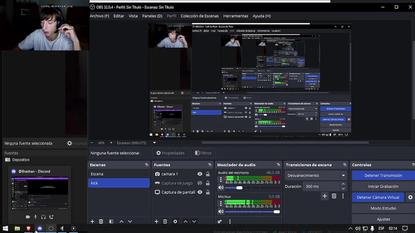Screen dimensions: 415x233
Task: Hang up call in Discord thumbnail
Action: 51,217
